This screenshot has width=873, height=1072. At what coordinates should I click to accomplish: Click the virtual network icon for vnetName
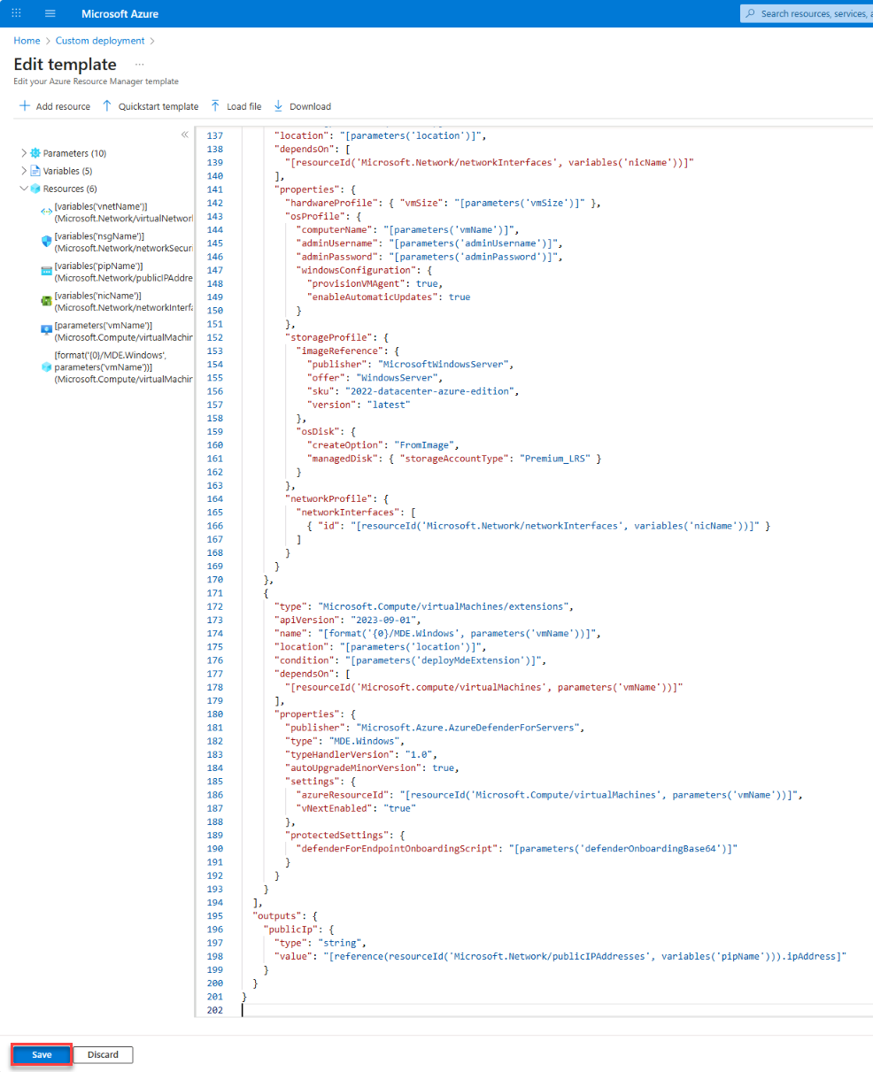point(46,212)
